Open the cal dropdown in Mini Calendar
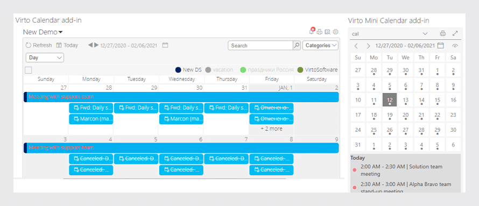Screen dimensions: 479x206 tap(390, 33)
